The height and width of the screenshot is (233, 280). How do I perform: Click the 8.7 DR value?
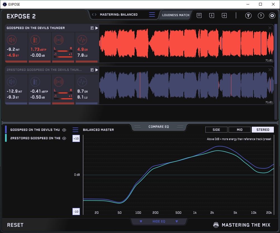click(x=82, y=91)
